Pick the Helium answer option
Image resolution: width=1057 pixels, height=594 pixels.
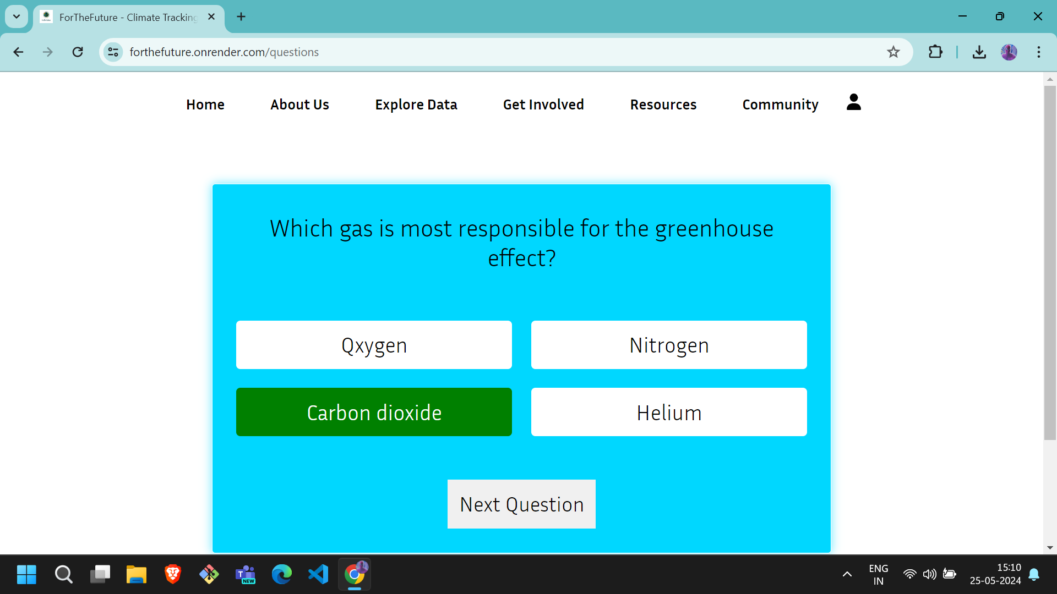point(669,413)
